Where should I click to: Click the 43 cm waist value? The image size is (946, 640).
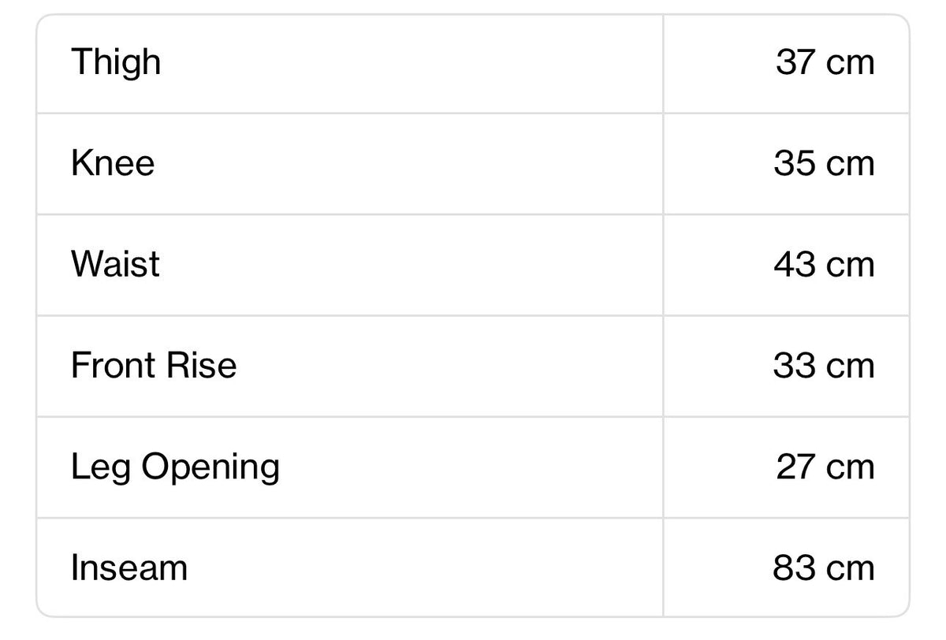[825, 264]
